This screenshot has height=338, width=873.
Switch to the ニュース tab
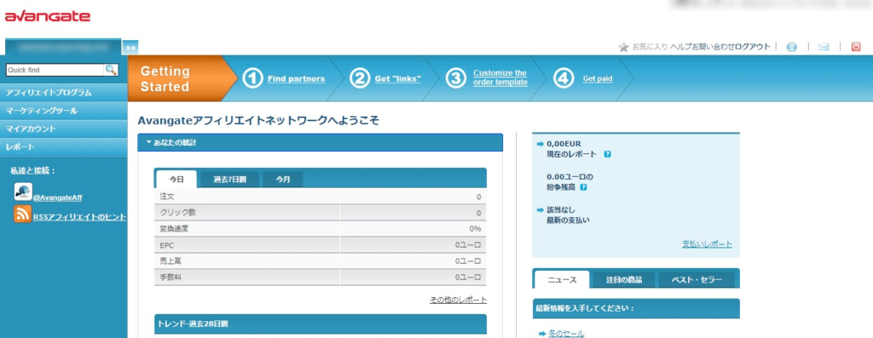tap(563, 279)
